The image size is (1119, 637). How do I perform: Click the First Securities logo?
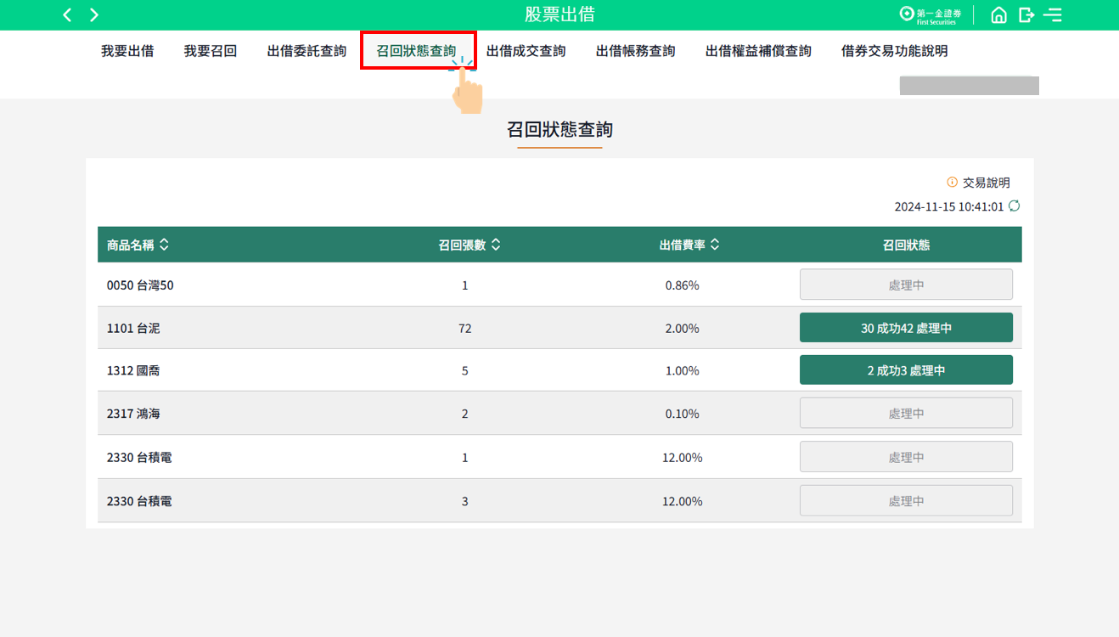click(x=931, y=15)
